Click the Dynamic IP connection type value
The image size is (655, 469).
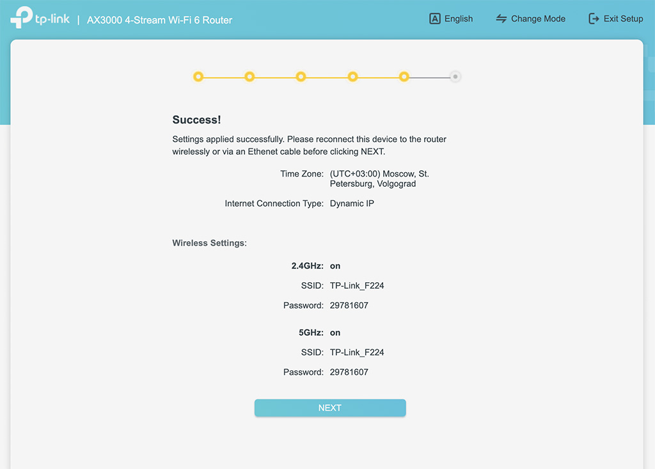[352, 203]
